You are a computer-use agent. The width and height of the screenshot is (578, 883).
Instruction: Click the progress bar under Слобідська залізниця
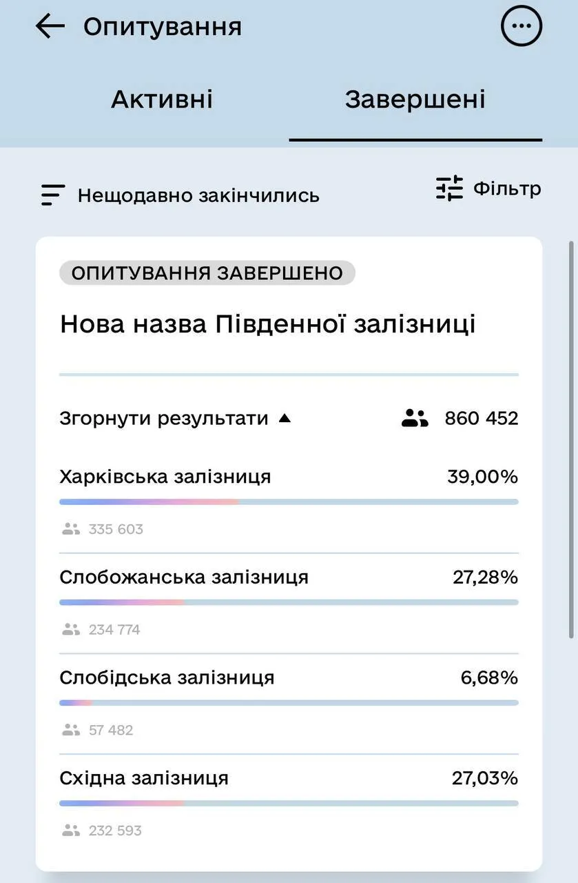point(289,702)
